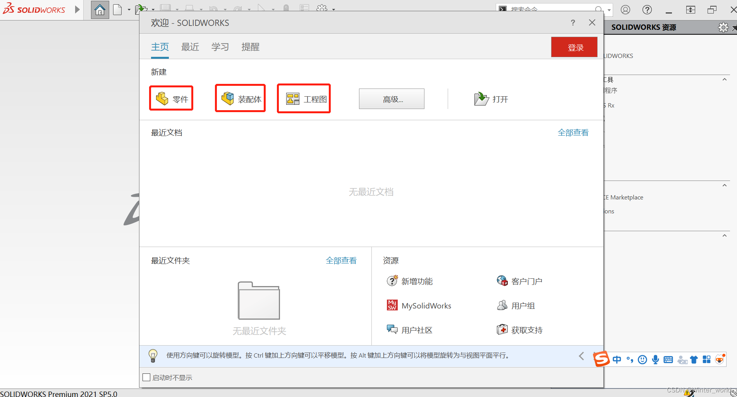Click 打开 to open a file

491,99
